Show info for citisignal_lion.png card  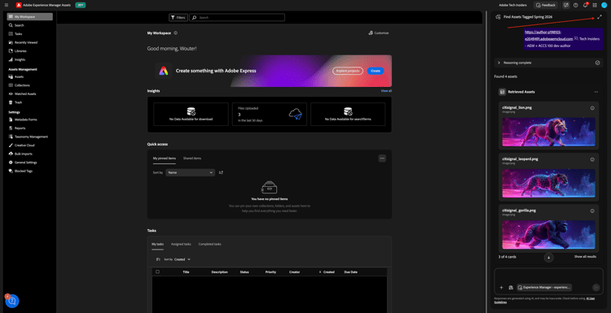coord(592,108)
